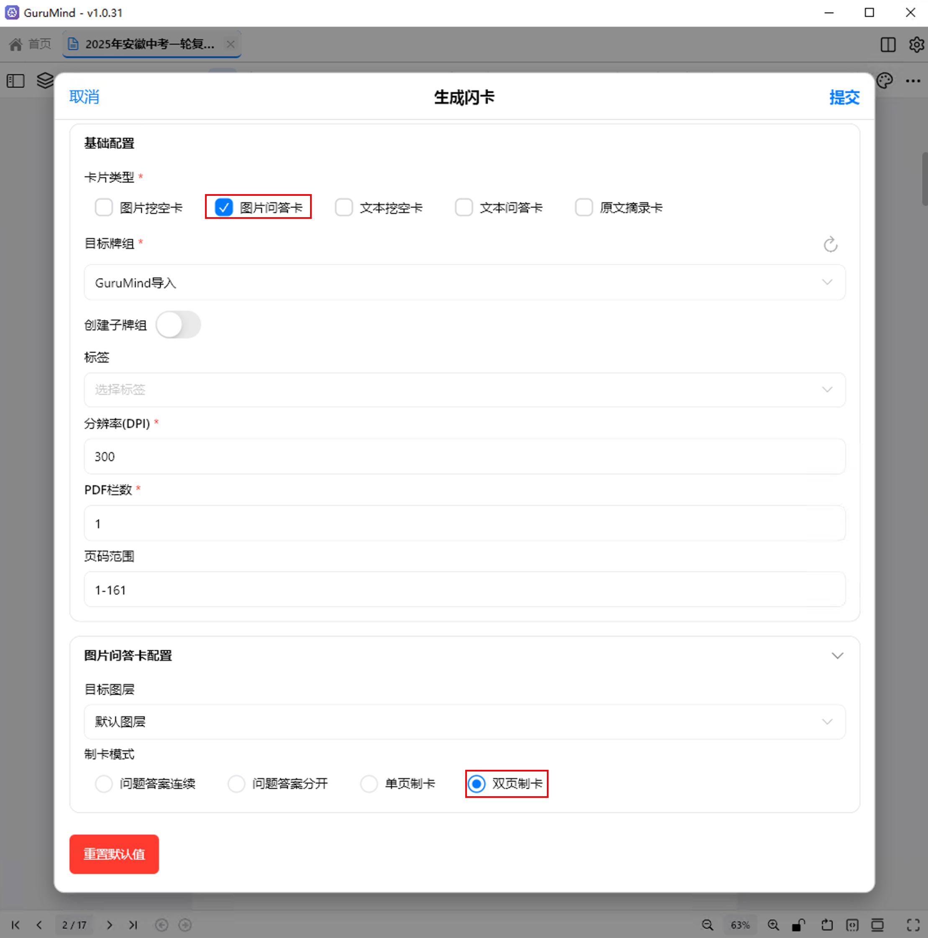Toggle the left sidebar panel icon
Viewport: 928px width, 938px height.
click(15, 81)
